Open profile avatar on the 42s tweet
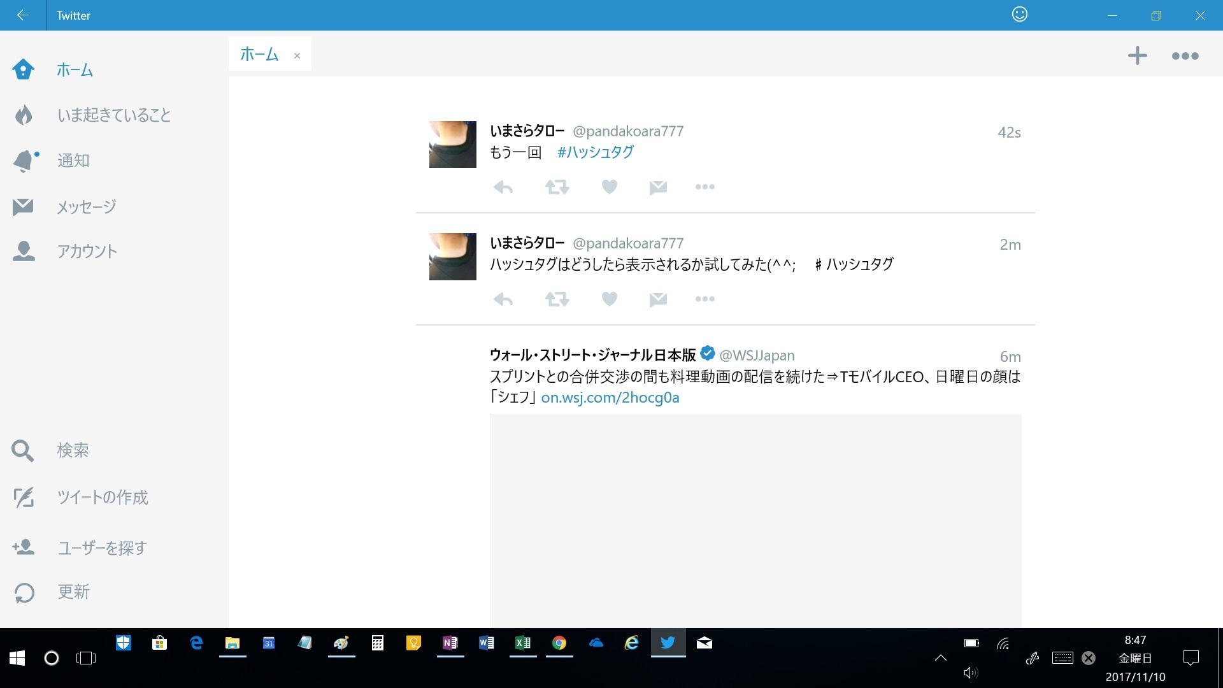 (453, 145)
